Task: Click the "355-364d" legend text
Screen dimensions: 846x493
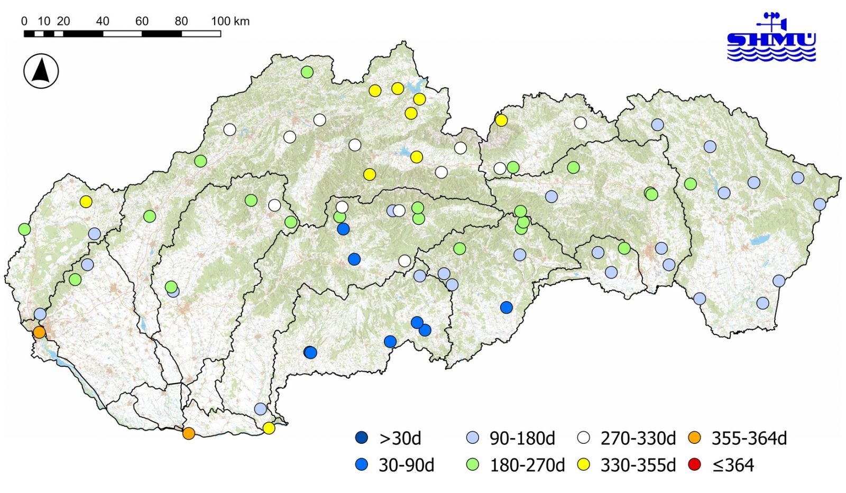Action: coord(749,439)
